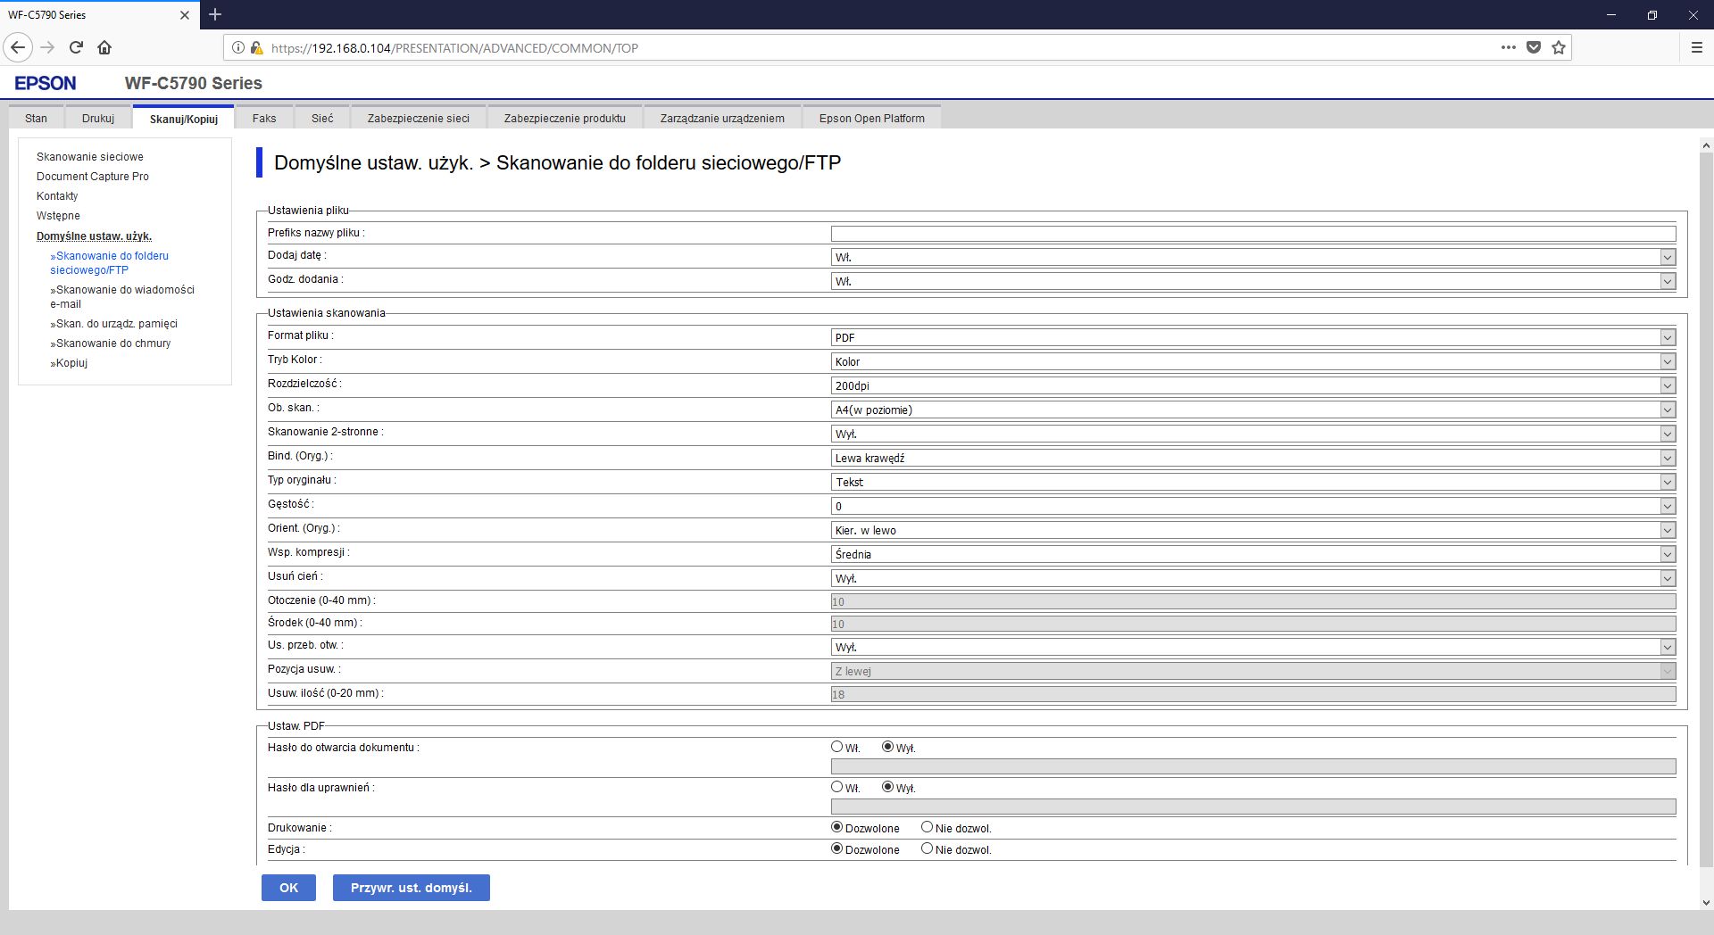This screenshot has height=935, width=1714.
Task: Go to Skanowanie do chmury settings
Action: pyautogui.click(x=111, y=343)
